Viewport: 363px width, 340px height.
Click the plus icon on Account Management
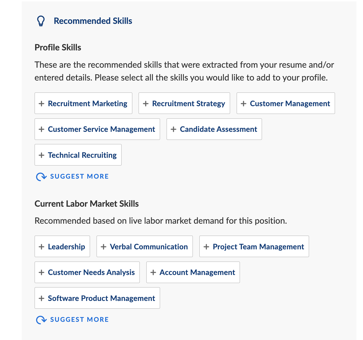[153, 272]
